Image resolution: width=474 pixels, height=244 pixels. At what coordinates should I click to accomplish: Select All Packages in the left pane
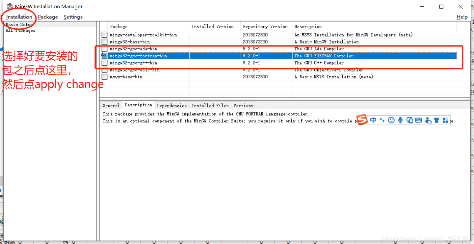pyautogui.click(x=20, y=30)
